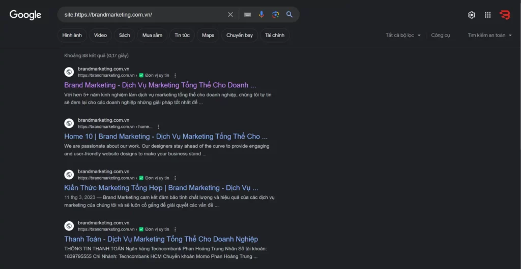Click the Google logo

click(25, 15)
